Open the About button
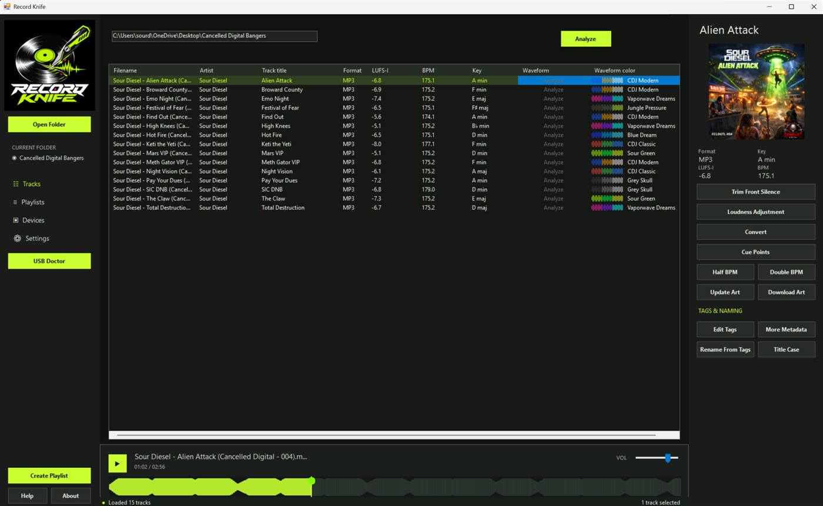Viewport: 823px width, 506px height. click(x=71, y=495)
